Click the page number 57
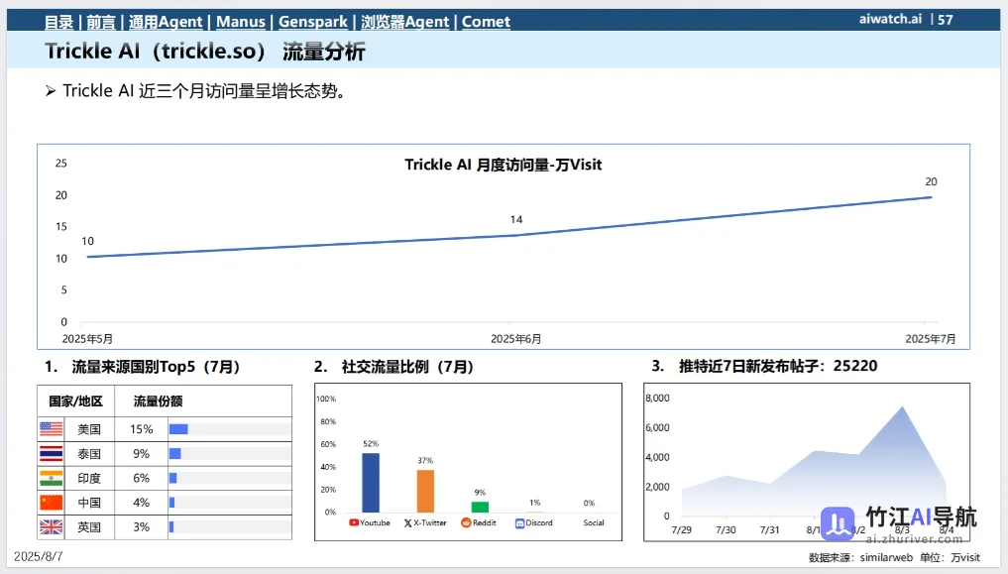Screen dimensions: 1008x574 (x=945, y=19)
